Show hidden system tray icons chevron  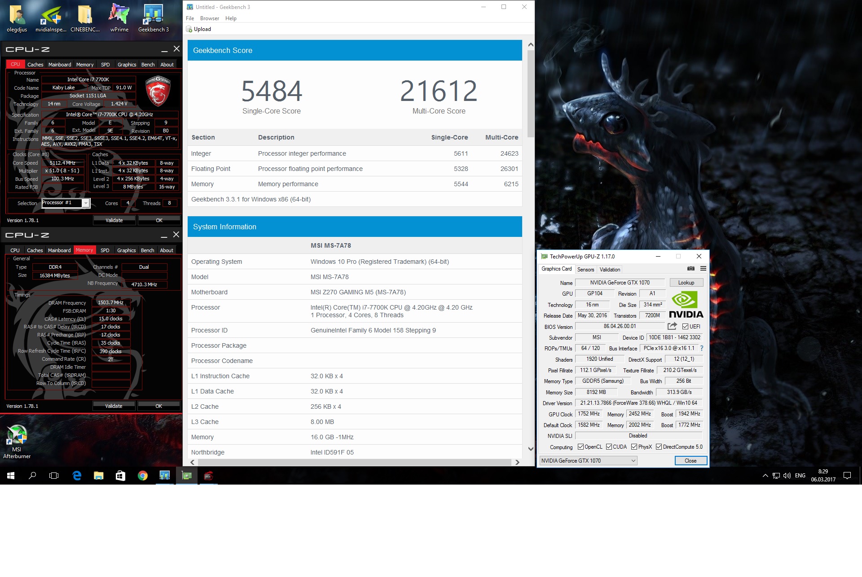click(765, 476)
